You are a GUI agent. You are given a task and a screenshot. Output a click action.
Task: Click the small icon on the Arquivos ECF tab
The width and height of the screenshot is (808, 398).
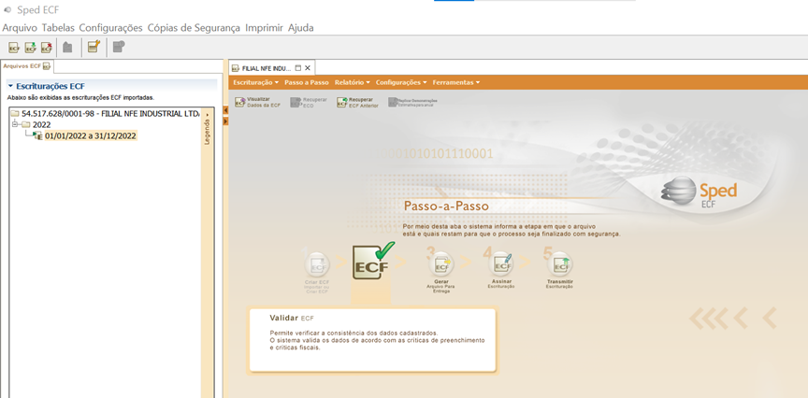47,66
